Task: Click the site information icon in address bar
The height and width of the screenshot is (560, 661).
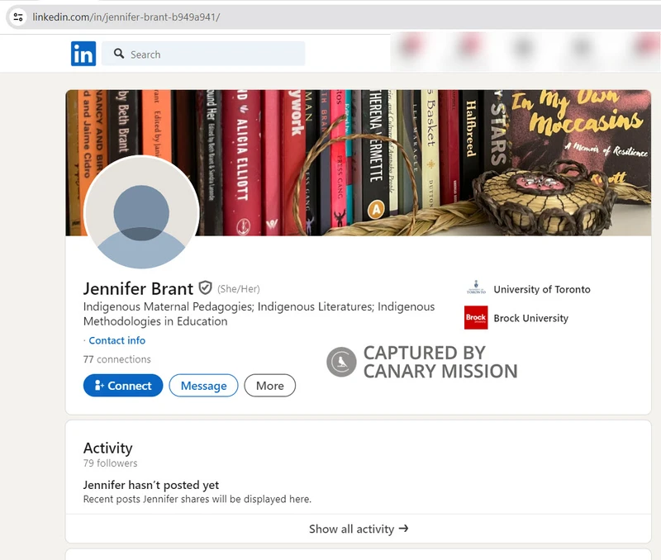Action: point(18,17)
